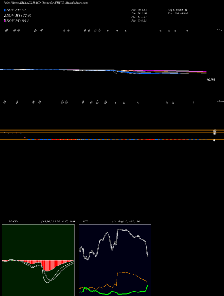
Task: Click the EMA lines on the price chart
Action: click(103, 72)
